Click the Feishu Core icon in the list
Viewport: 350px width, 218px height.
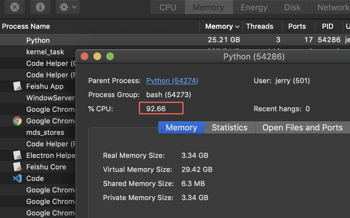(x=17, y=167)
